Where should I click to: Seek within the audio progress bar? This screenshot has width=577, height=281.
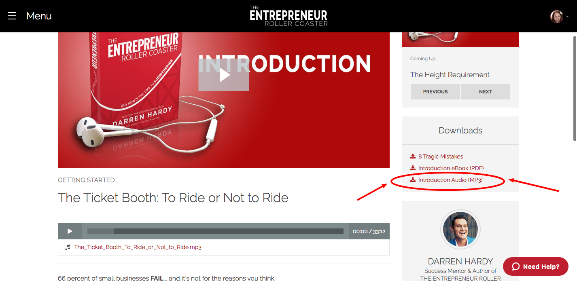coord(215,231)
